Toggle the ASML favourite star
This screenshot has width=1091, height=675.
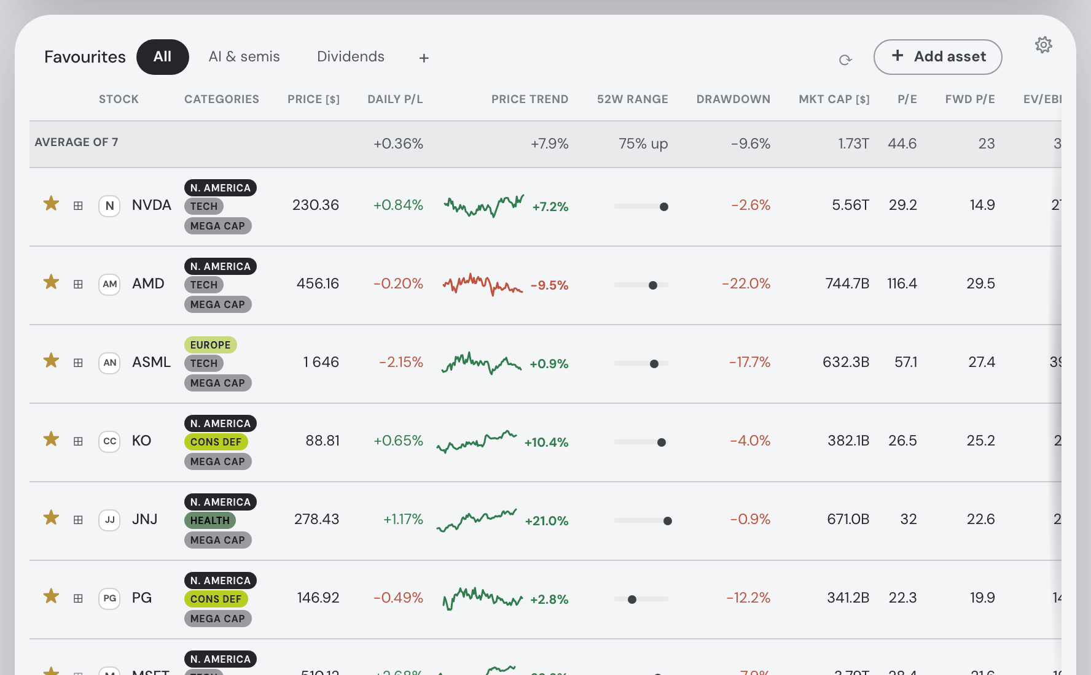[x=51, y=361]
